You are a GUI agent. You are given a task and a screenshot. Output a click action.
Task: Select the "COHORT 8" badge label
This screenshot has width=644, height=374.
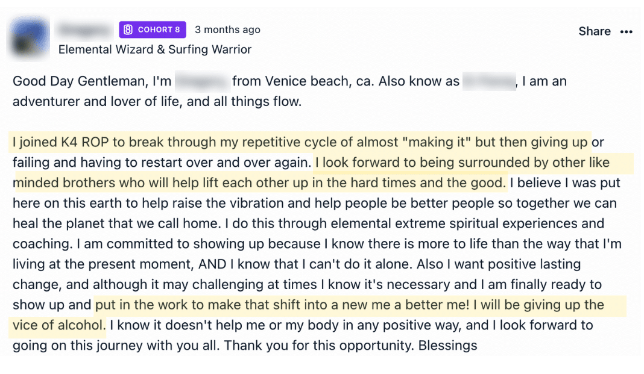click(159, 30)
